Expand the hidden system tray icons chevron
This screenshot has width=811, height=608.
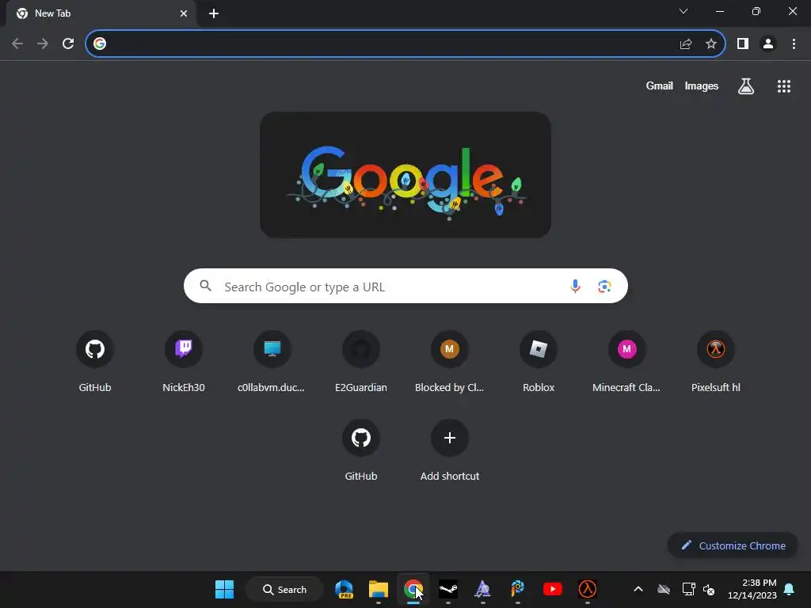point(638,589)
